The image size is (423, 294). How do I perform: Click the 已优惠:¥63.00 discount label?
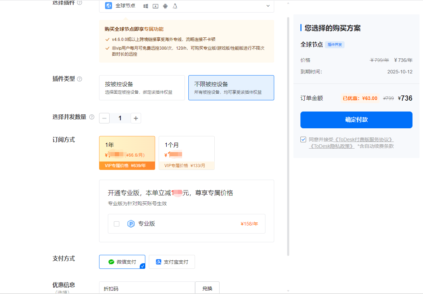click(x=360, y=98)
